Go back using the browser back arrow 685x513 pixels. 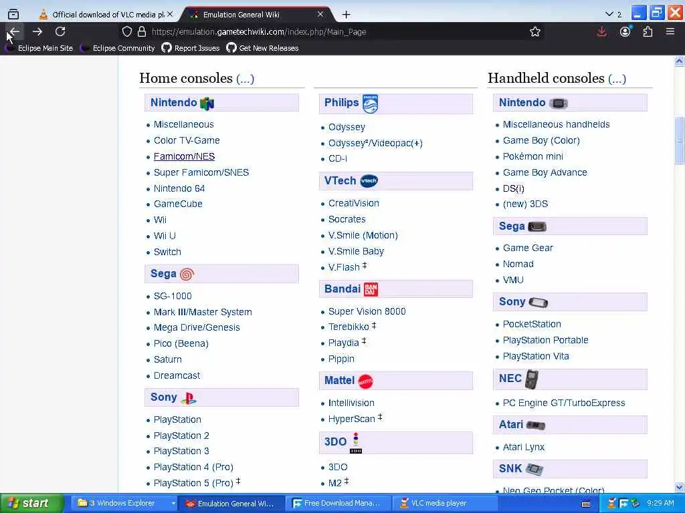14,31
